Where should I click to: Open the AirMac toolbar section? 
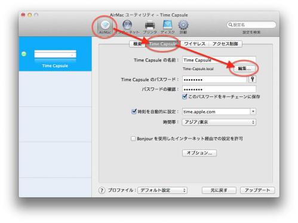pos(105,27)
